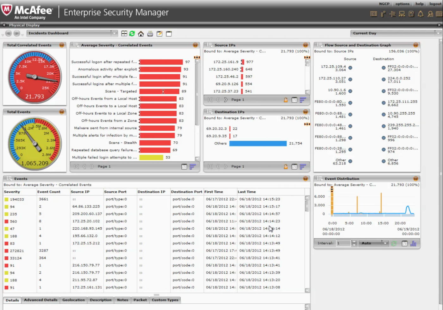Open the alarms bell icon
The image size is (443, 310).
[421, 14]
